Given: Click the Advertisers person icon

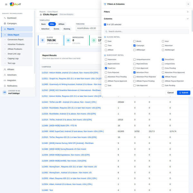Looking at the screenshot, I should point(5,75).
